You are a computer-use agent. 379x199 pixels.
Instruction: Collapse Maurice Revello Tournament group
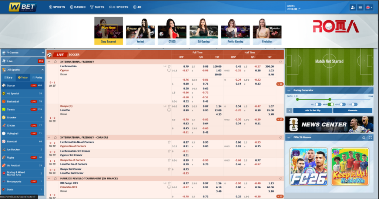tap(49, 179)
